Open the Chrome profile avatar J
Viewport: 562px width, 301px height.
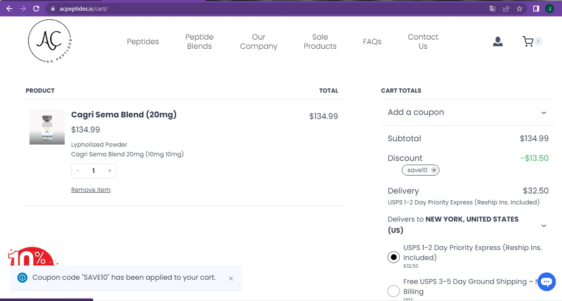(x=550, y=8)
